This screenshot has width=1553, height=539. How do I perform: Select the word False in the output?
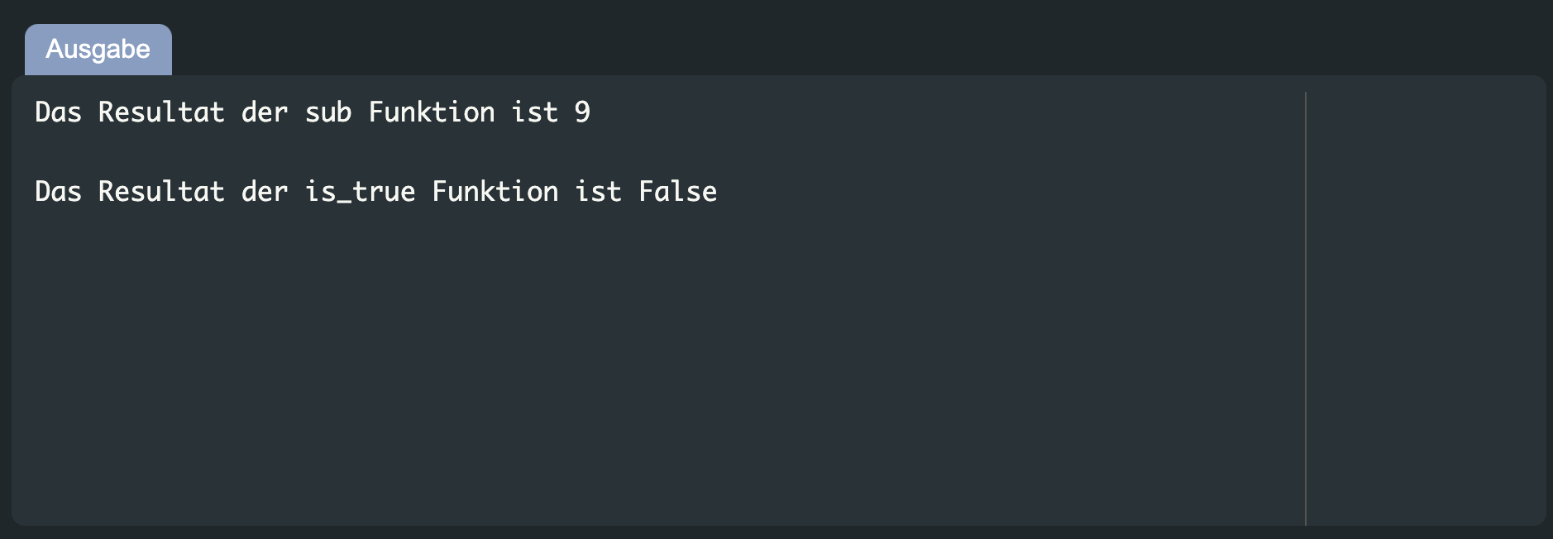[x=677, y=191]
